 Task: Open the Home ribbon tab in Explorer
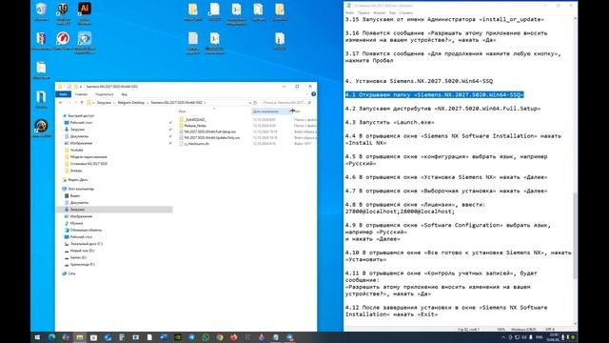pyautogui.click(x=81, y=94)
